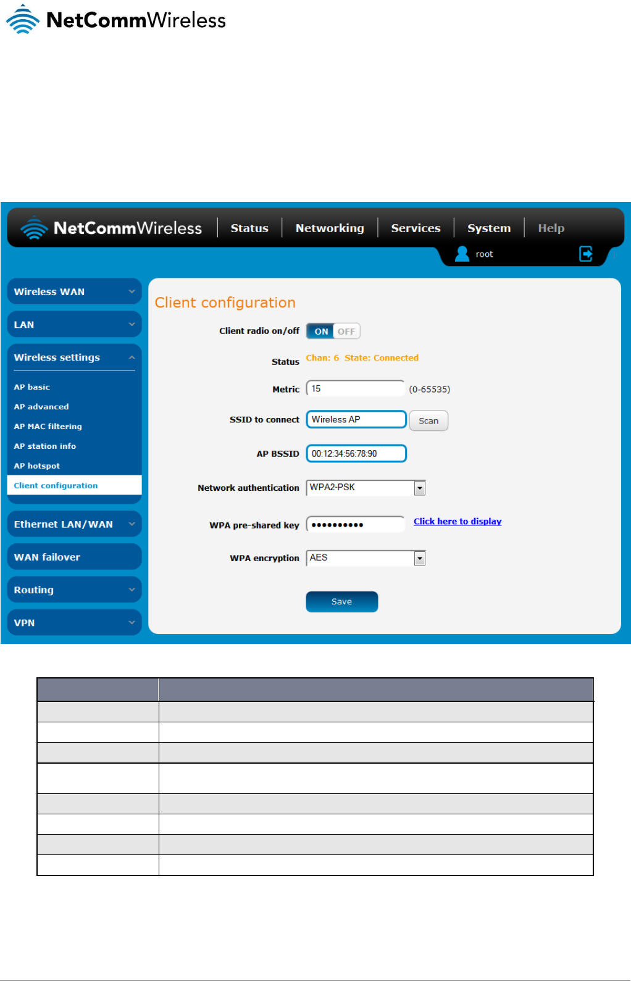
Task: Open the WPA encryption dropdown
Action: point(366,558)
